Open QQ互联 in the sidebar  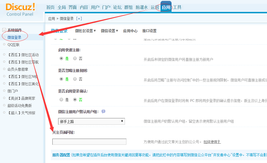pyautogui.click(x=14, y=45)
